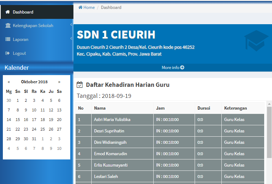Click Guru Kelas cell in Desri Suprihatin row
The width and height of the screenshot is (272, 184).
click(x=243, y=131)
